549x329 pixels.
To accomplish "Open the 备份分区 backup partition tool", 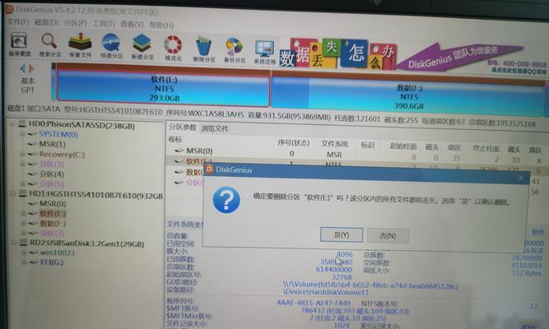I will [235, 49].
